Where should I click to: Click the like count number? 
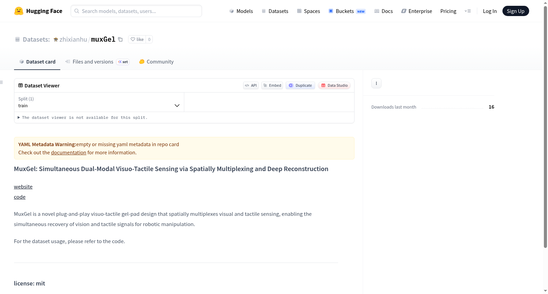point(149,39)
